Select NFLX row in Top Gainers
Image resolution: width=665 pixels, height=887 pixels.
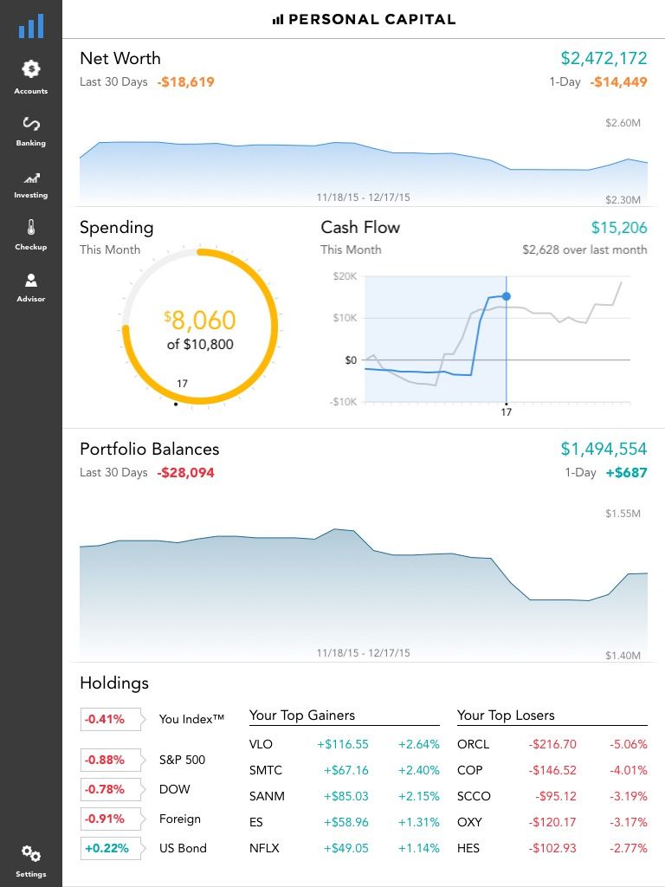344,848
